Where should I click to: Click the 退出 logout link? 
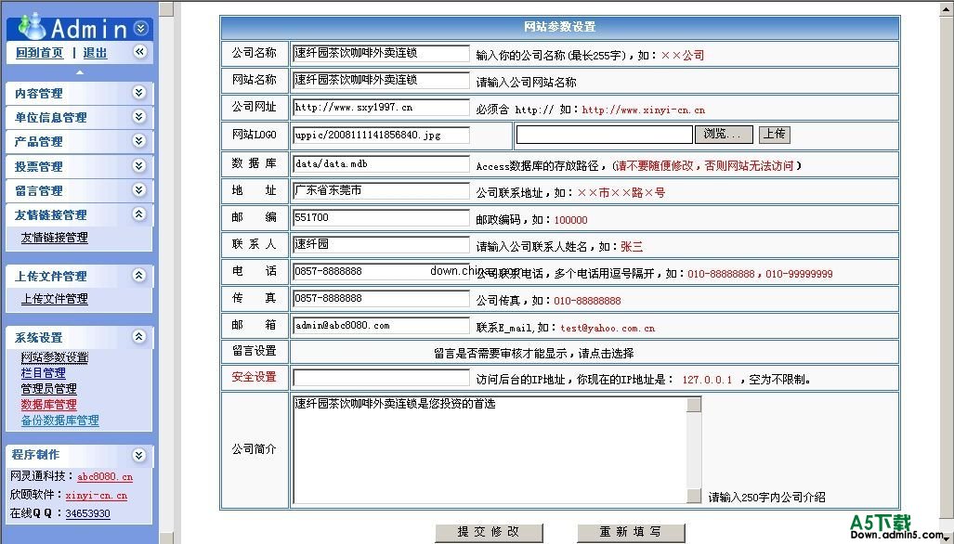coord(95,53)
